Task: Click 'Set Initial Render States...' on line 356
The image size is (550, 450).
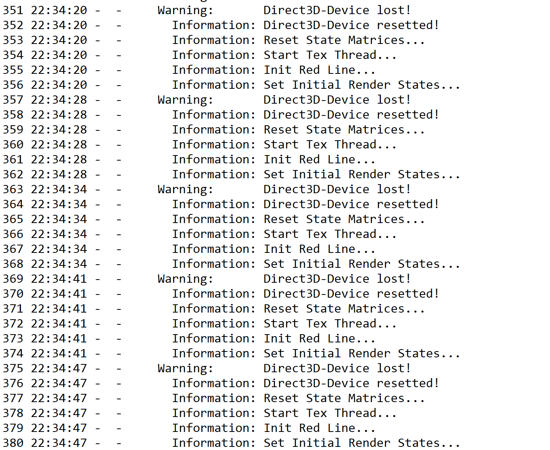Action: 362,85
